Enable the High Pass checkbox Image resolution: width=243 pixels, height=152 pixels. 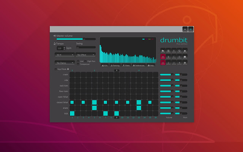point(85,61)
